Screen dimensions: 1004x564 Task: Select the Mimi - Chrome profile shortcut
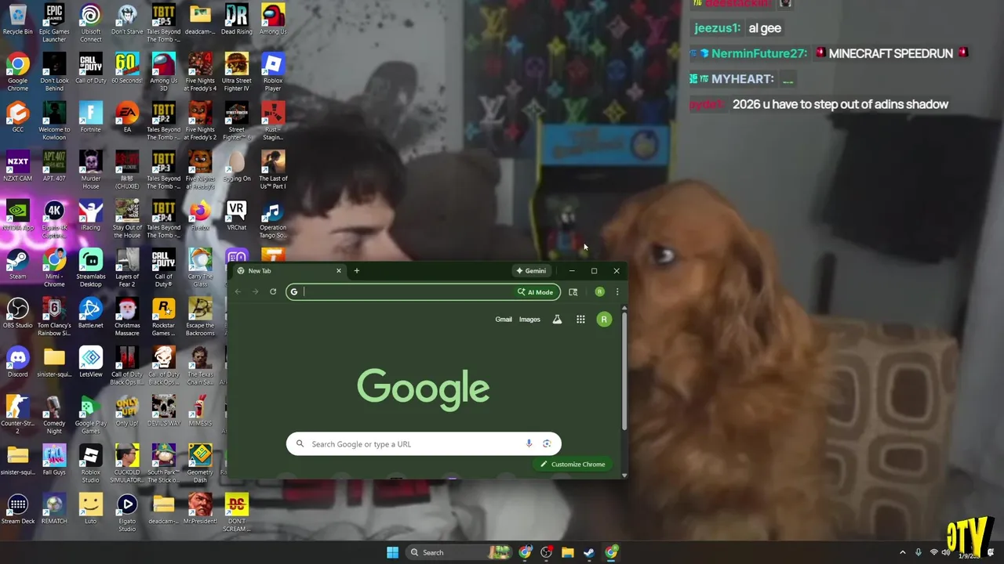[x=54, y=268]
